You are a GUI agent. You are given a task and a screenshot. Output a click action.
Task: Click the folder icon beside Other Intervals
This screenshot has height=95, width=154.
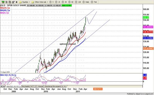coord(33,2)
